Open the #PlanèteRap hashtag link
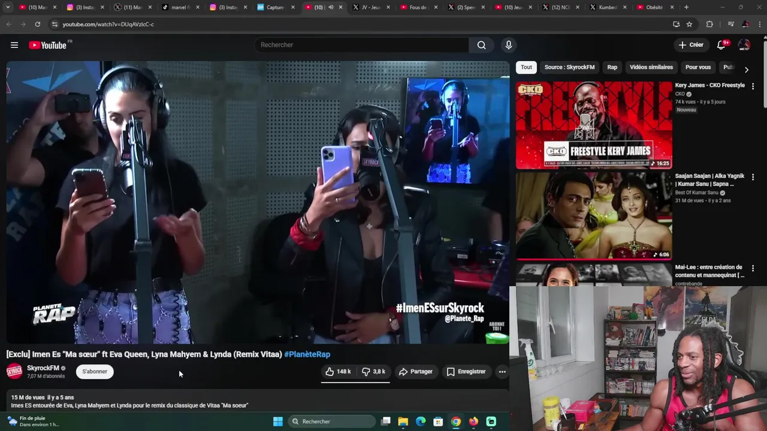This screenshot has width=767, height=431. tap(307, 354)
